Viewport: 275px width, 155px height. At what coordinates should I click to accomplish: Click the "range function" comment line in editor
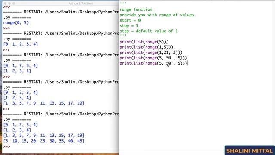point(136,9)
